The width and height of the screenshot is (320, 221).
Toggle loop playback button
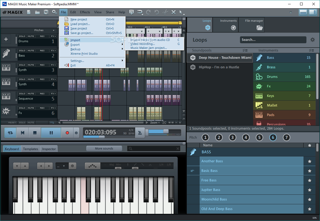pyautogui.click(x=10, y=133)
